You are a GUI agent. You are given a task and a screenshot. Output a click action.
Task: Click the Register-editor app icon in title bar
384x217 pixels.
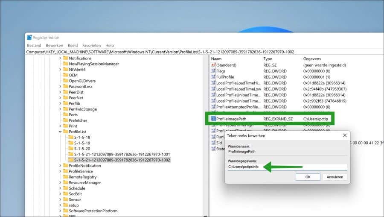tap(29, 37)
